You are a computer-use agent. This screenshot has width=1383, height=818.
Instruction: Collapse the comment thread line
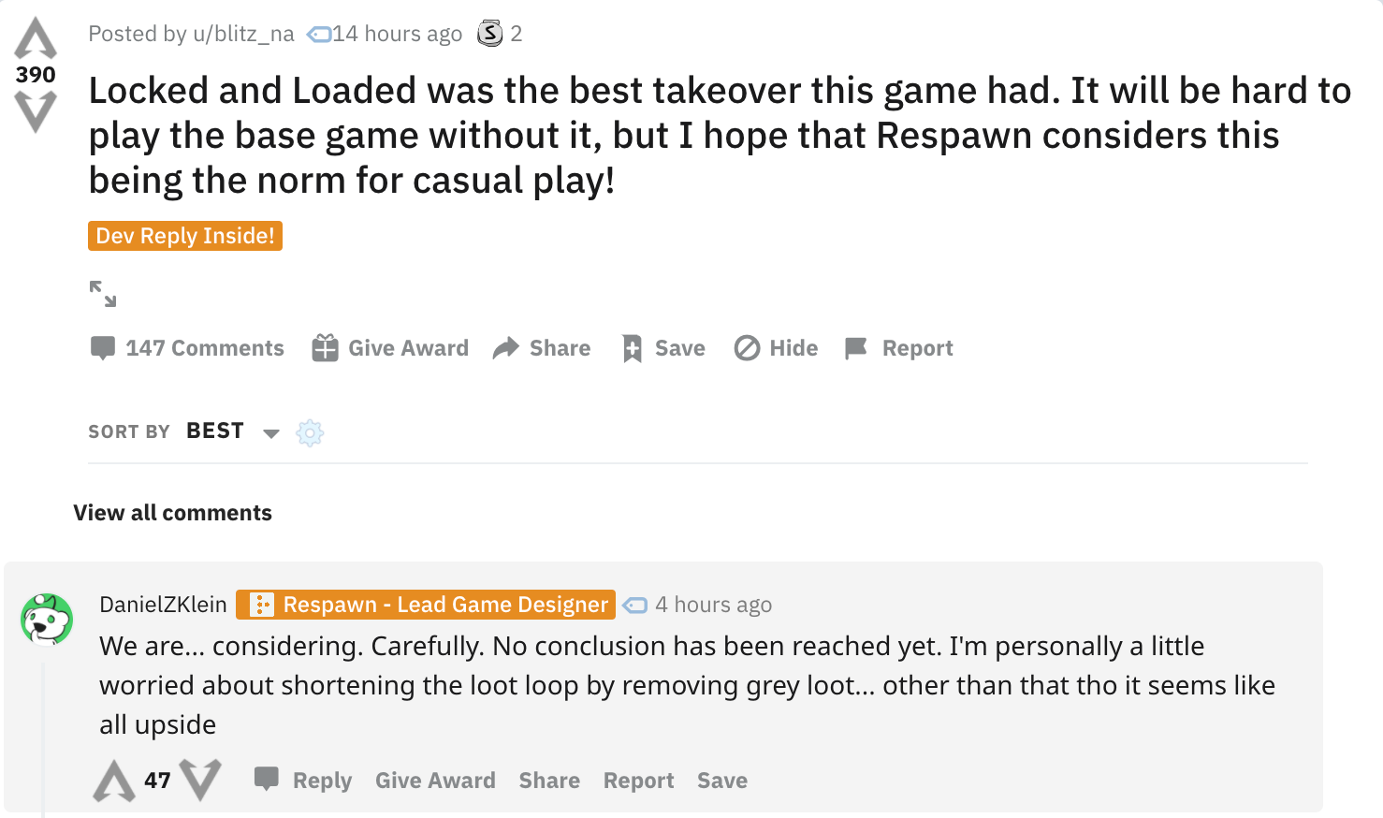(43, 739)
